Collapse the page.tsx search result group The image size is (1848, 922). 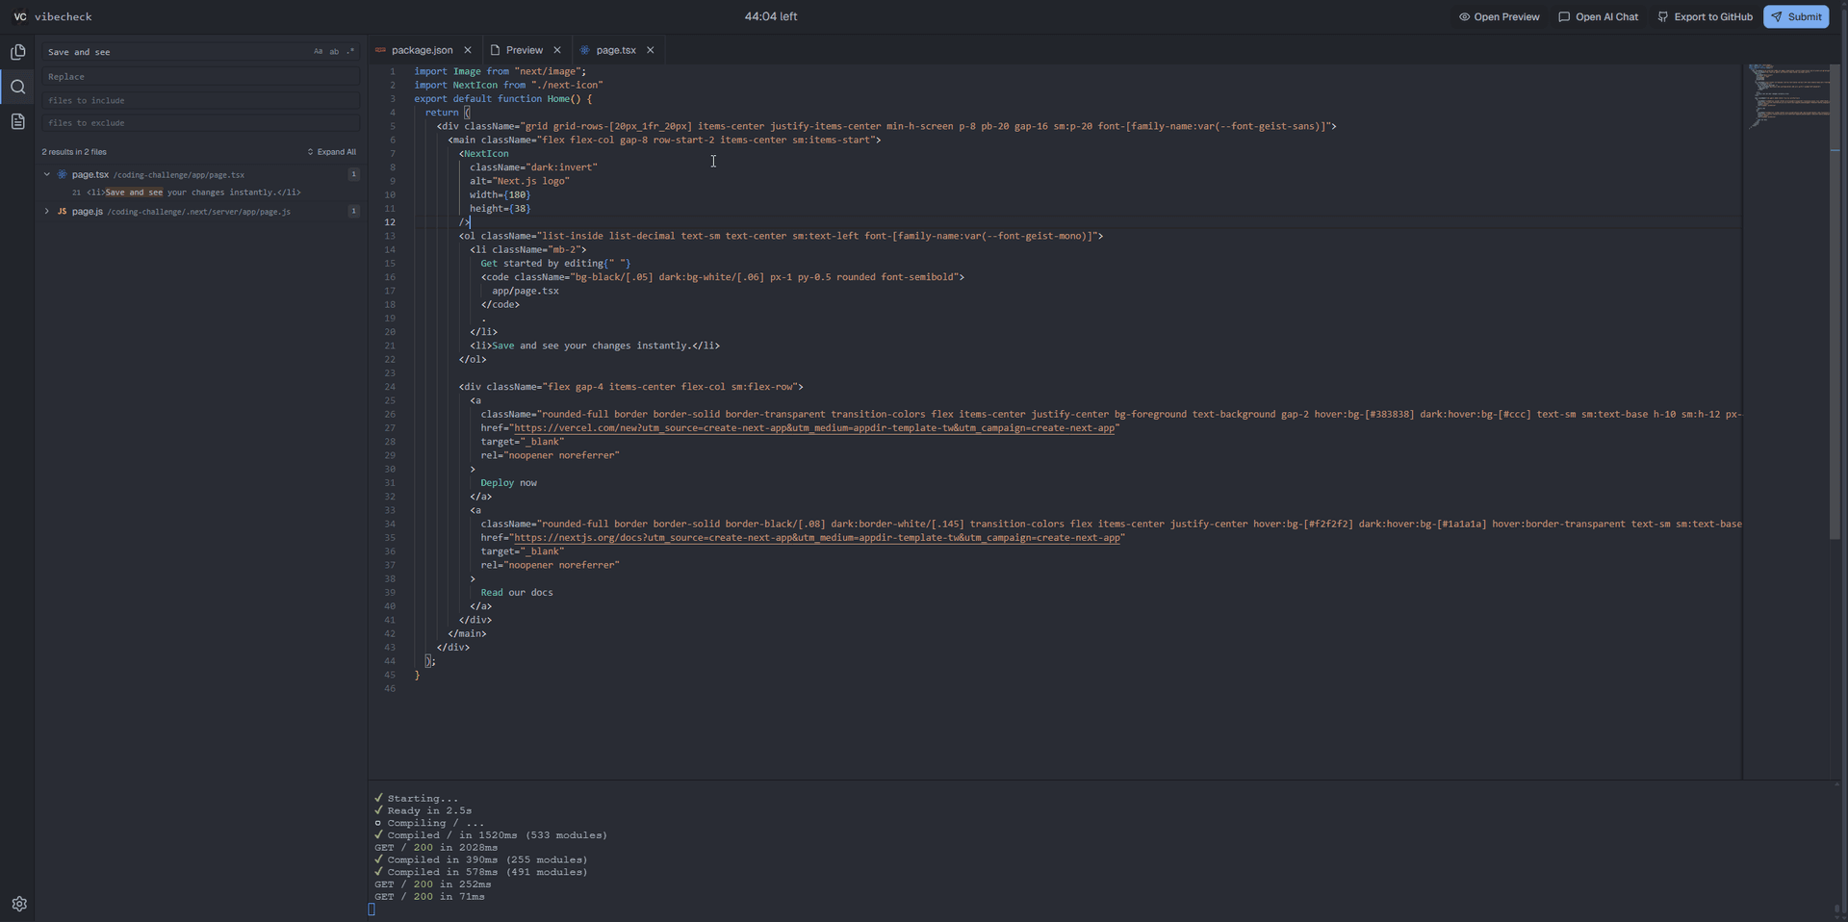(x=46, y=174)
